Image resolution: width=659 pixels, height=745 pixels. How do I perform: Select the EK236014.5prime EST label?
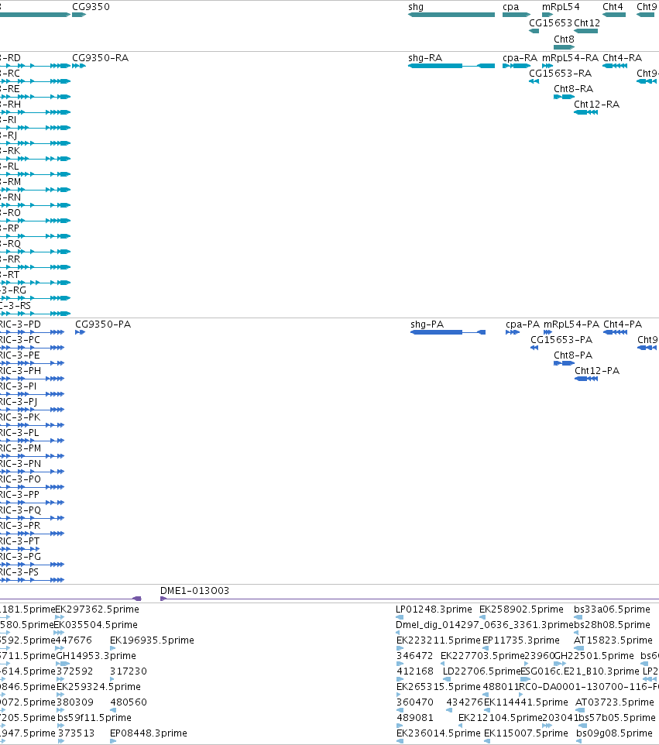pyautogui.click(x=438, y=733)
